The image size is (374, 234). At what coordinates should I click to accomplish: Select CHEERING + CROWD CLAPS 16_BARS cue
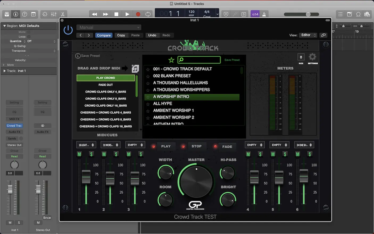point(106,126)
